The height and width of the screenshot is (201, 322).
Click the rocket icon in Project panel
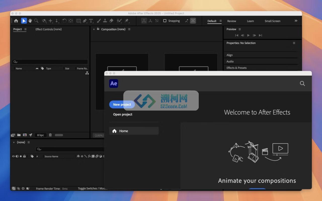pyautogui.click(x=30, y=135)
